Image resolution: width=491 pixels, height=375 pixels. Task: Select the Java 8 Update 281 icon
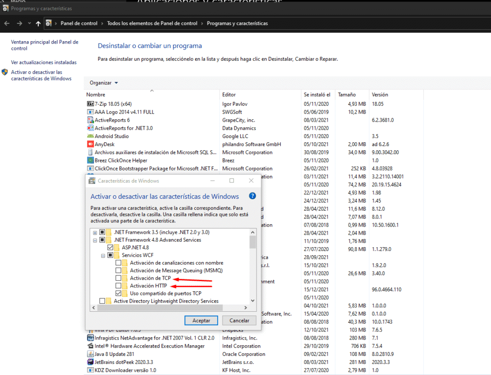pyautogui.click(x=90, y=354)
